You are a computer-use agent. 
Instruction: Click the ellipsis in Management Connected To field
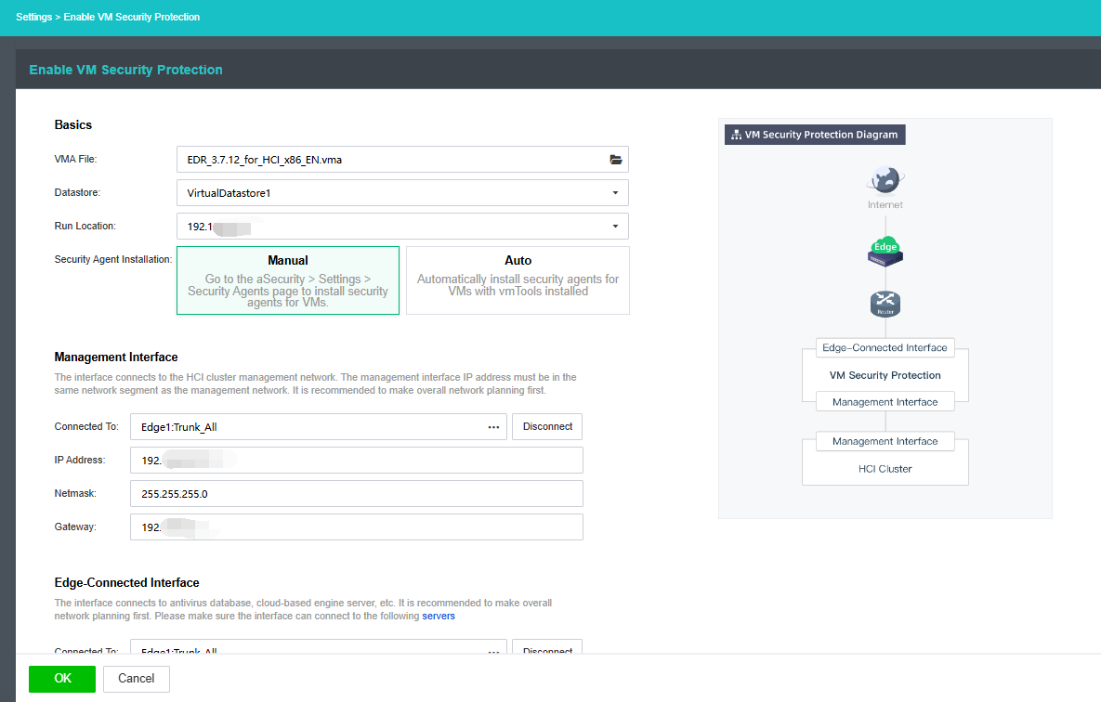coord(493,427)
